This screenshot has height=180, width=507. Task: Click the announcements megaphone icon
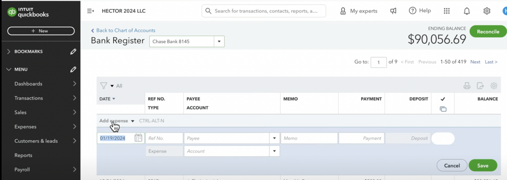[x=393, y=11]
